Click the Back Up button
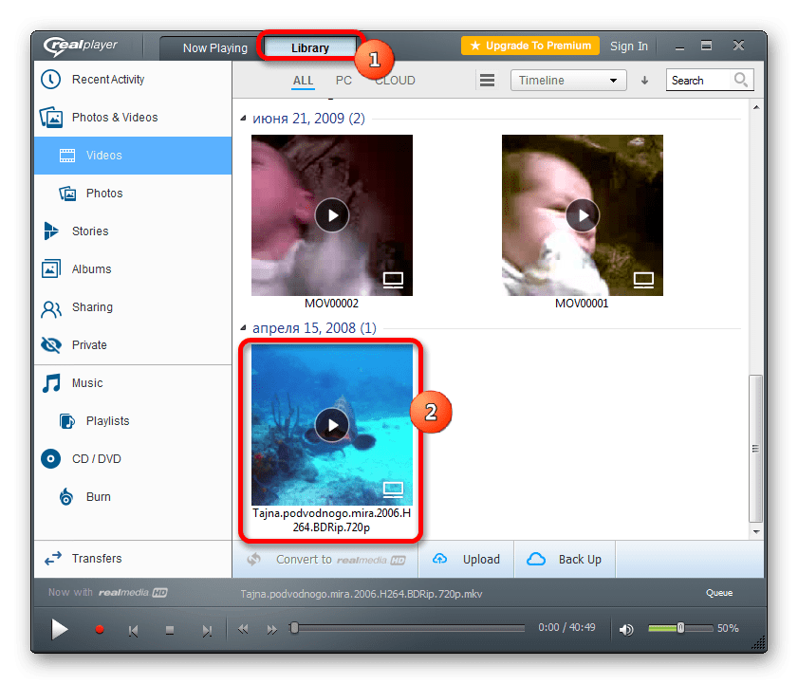Viewport: 798px width, 684px height. click(565, 560)
